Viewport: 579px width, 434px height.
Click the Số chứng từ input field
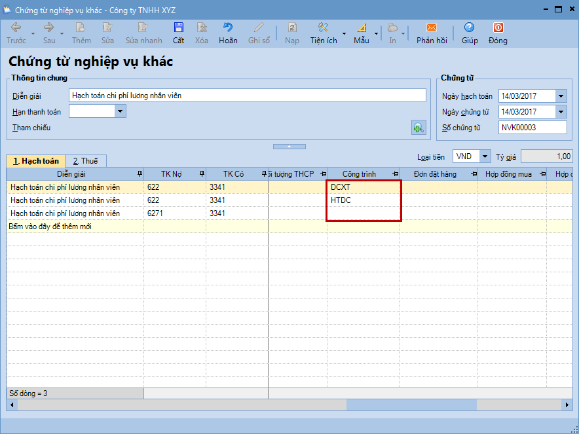(532, 128)
